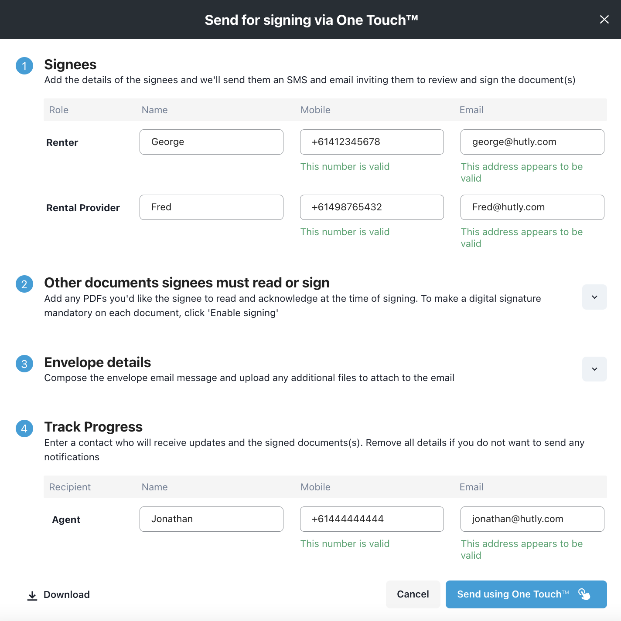Click the One Touch hand icon
621x621 pixels.
coord(584,594)
